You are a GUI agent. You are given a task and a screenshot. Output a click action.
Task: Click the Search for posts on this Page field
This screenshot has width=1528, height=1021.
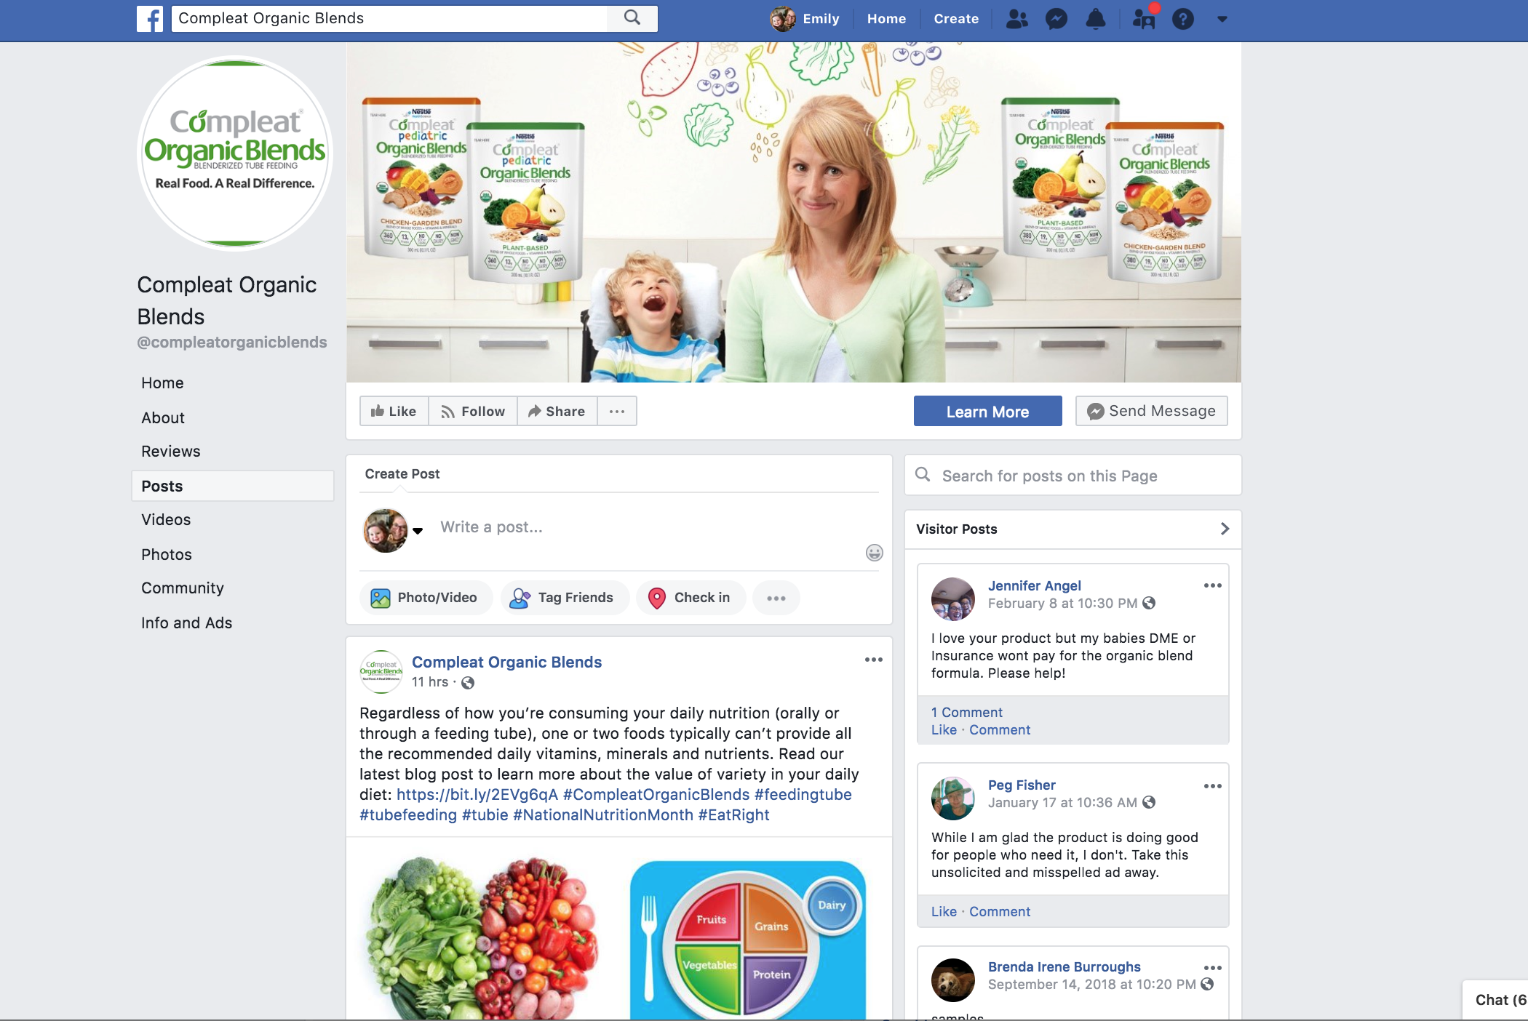coord(1073,476)
